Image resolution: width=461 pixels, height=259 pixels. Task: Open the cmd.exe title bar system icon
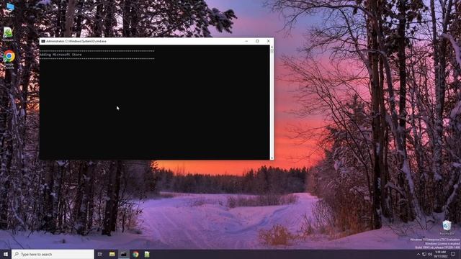point(43,42)
